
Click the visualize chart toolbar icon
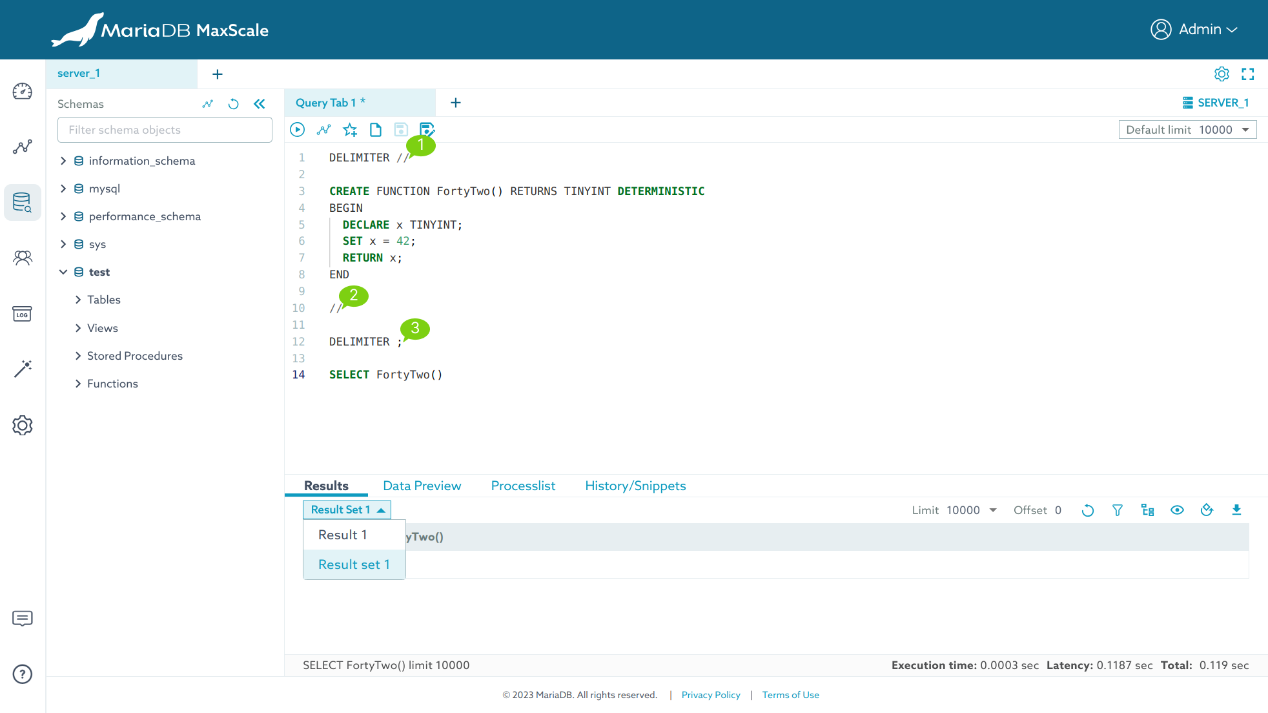[x=323, y=130]
